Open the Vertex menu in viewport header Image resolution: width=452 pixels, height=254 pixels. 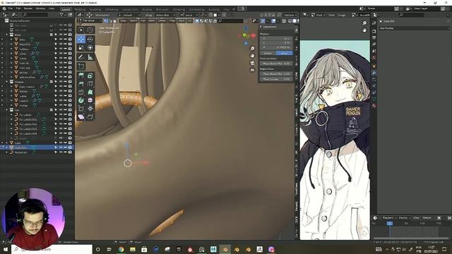(x=162, y=20)
